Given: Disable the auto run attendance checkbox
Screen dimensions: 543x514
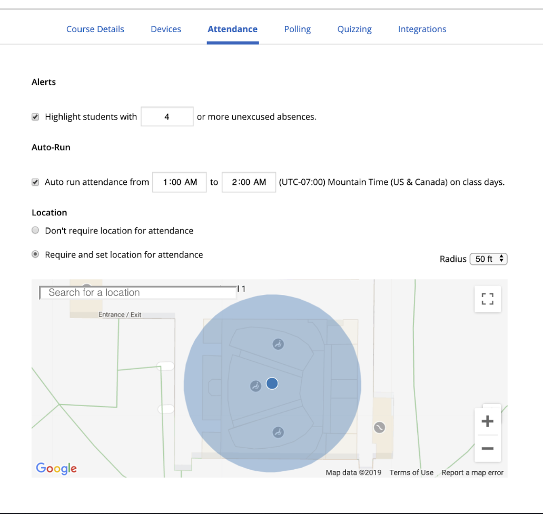Looking at the screenshot, I should click(35, 182).
